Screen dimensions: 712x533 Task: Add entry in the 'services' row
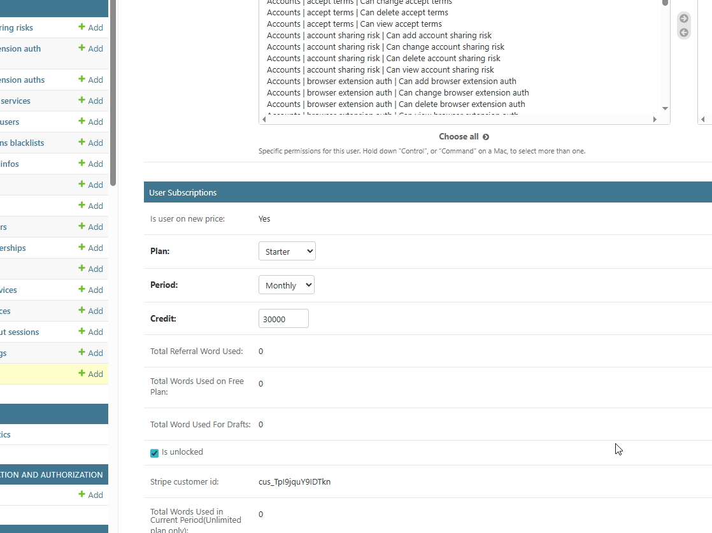point(91,101)
